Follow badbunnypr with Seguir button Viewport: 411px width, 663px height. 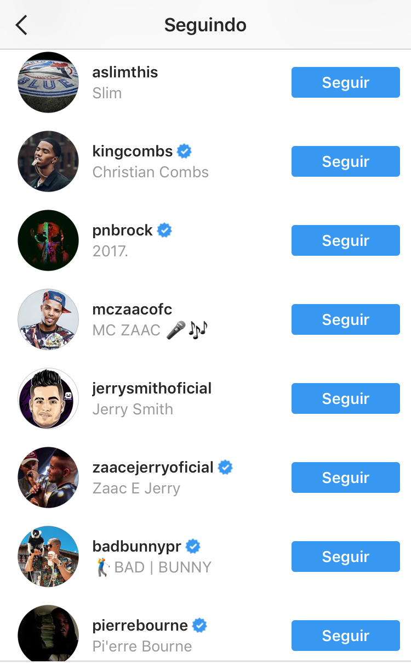click(x=345, y=557)
